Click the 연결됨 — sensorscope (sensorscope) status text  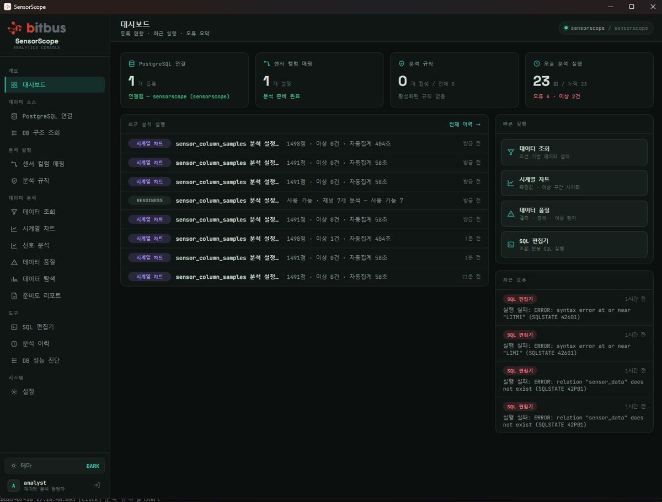[x=179, y=96]
